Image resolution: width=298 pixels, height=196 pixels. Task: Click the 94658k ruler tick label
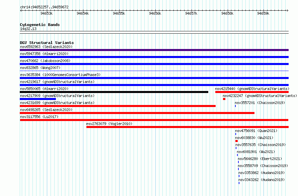coord(227,13)
